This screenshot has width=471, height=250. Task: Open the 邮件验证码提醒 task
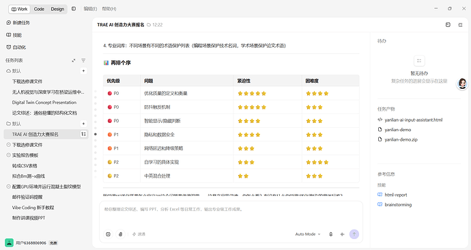coord(27,197)
